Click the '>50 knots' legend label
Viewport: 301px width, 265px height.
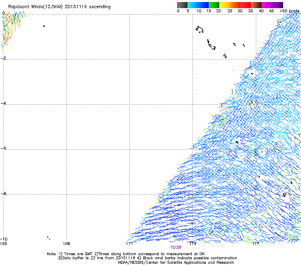click(290, 11)
